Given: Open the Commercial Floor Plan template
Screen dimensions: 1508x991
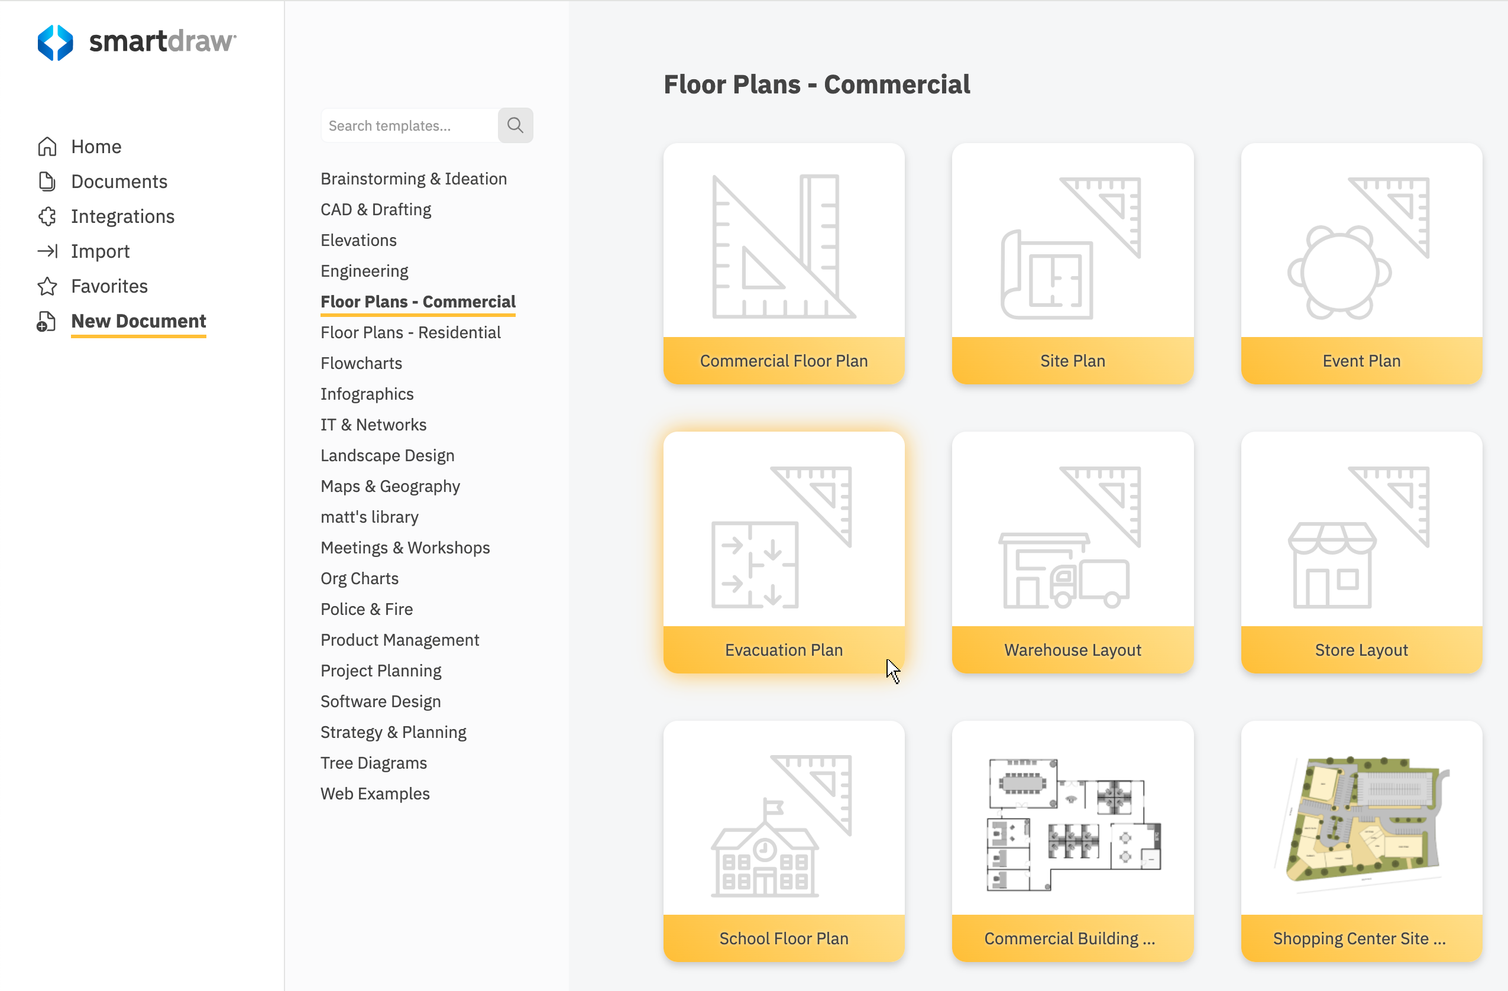Looking at the screenshot, I should (x=783, y=264).
